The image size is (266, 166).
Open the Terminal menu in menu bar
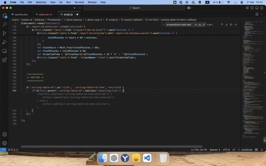pos(79,2)
